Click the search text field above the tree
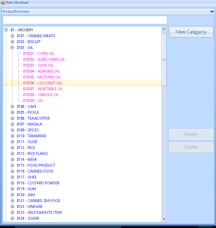Viewport: 216px width, 228px height. coord(85,20)
